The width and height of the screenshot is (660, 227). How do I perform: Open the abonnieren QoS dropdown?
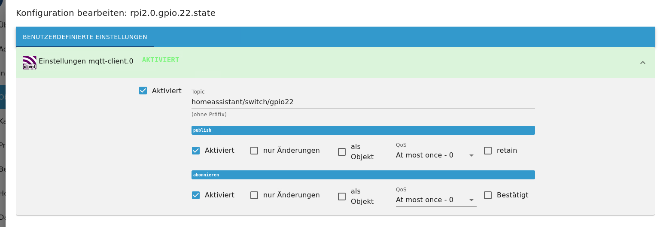pos(436,200)
